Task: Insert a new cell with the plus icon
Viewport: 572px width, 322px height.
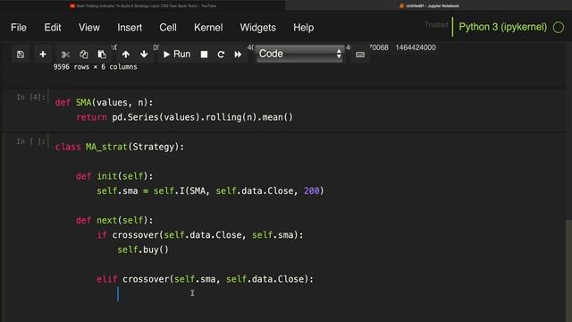Action: (x=43, y=55)
